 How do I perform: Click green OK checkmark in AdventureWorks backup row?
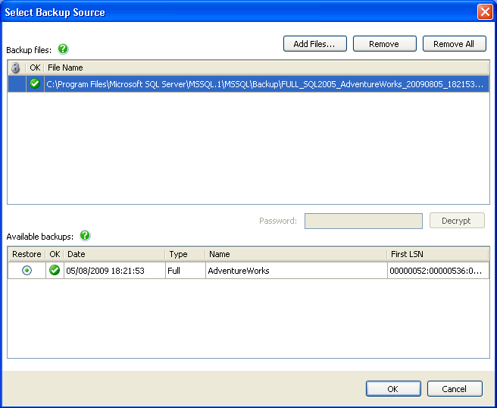point(55,271)
